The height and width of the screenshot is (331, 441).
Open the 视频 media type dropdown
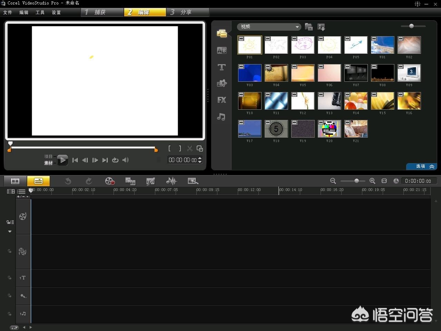(269, 27)
